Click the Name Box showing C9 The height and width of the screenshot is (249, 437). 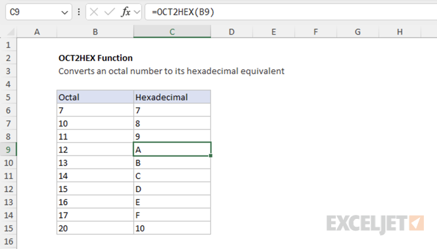point(39,12)
